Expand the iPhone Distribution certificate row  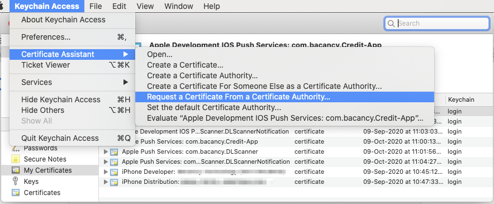pos(106,182)
